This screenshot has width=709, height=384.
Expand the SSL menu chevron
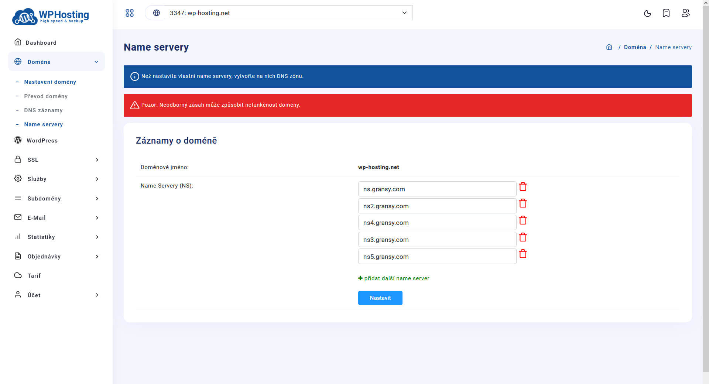tap(97, 160)
